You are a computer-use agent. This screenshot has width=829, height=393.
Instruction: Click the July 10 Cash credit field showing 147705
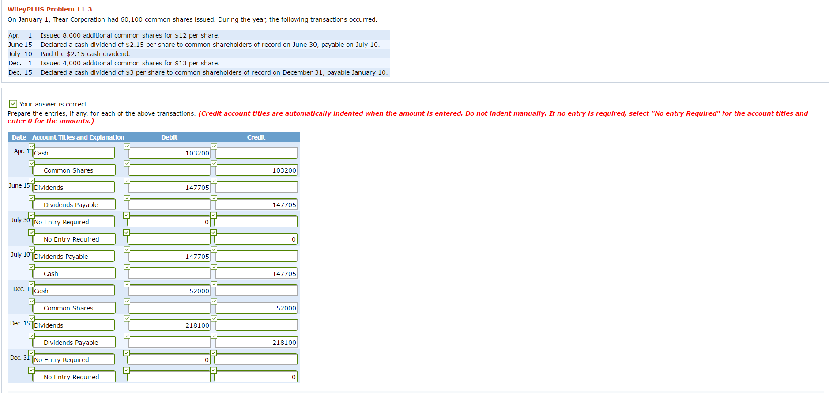click(x=256, y=274)
